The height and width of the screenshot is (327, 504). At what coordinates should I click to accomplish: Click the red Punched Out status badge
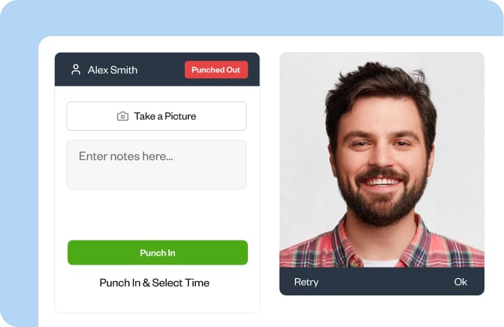pyautogui.click(x=216, y=70)
